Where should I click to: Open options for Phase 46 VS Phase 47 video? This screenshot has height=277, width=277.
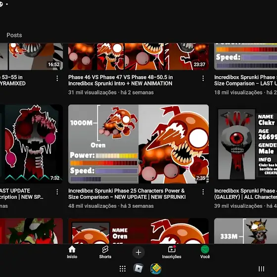pyautogui.click(x=203, y=78)
